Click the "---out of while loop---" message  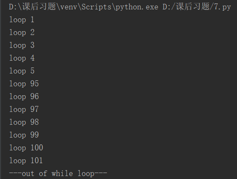58,173
